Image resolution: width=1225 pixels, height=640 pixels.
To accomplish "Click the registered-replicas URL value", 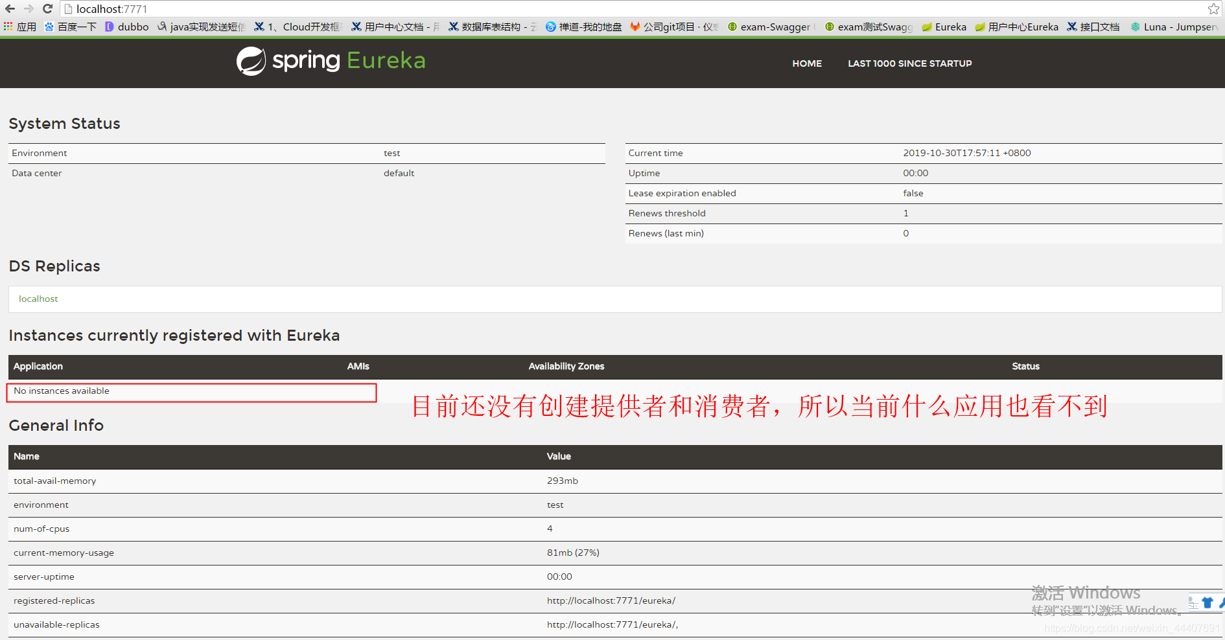I will pyautogui.click(x=611, y=600).
